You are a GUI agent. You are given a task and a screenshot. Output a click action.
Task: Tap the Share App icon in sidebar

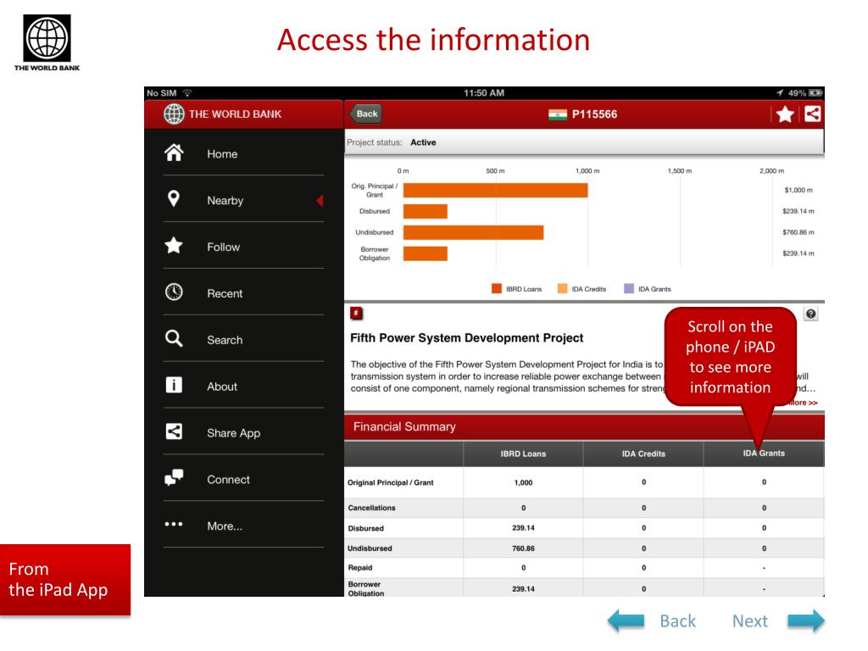[x=174, y=431]
